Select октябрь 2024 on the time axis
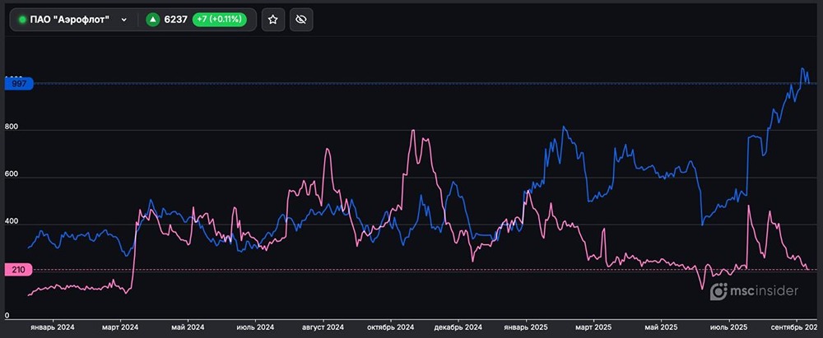Screen dimensions: 823x338 389,327
